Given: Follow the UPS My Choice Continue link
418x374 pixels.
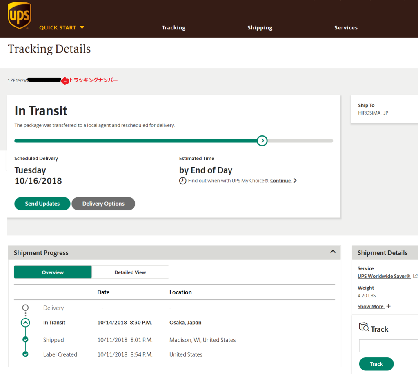Looking at the screenshot, I should click(x=280, y=181).
